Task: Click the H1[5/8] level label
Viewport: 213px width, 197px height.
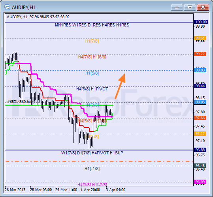Action: tap(92, 73)
